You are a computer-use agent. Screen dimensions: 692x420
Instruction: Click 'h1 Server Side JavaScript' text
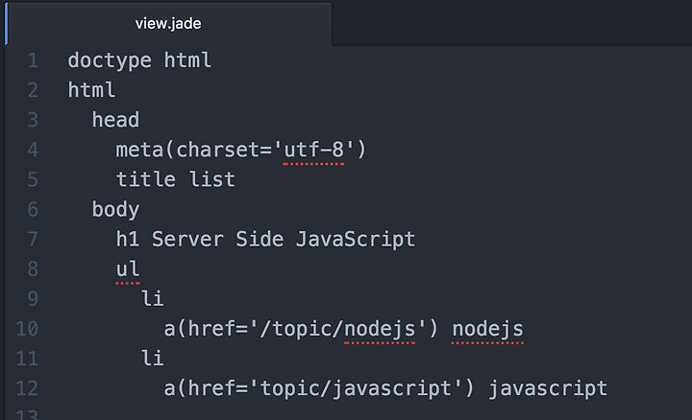click(x=265, y=240)
